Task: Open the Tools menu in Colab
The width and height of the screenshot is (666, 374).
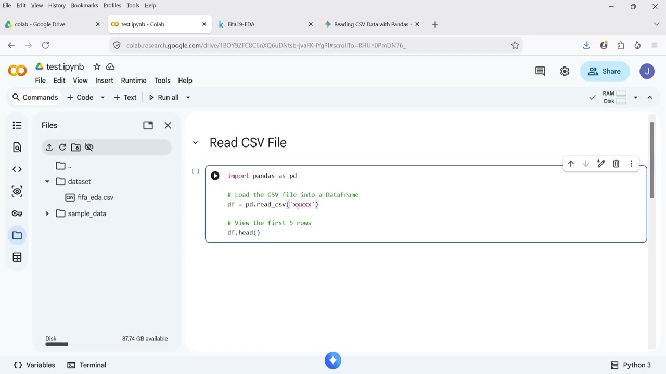Action: (x=162, y=81)
